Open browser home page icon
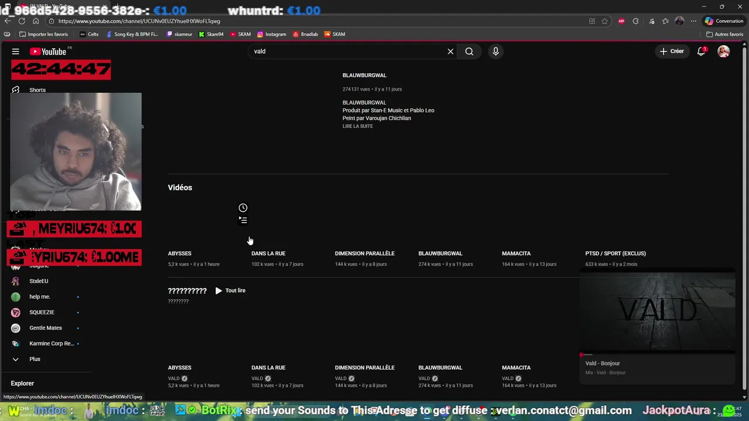Image resolution: width=749 pixels, height=421 pixels. pyautogui.click(x=36, y=21)
